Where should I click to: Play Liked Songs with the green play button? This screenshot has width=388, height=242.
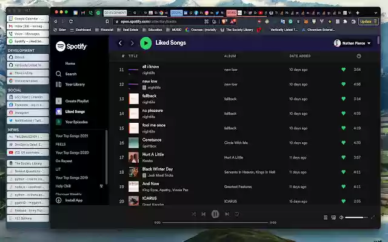(145, 43)
